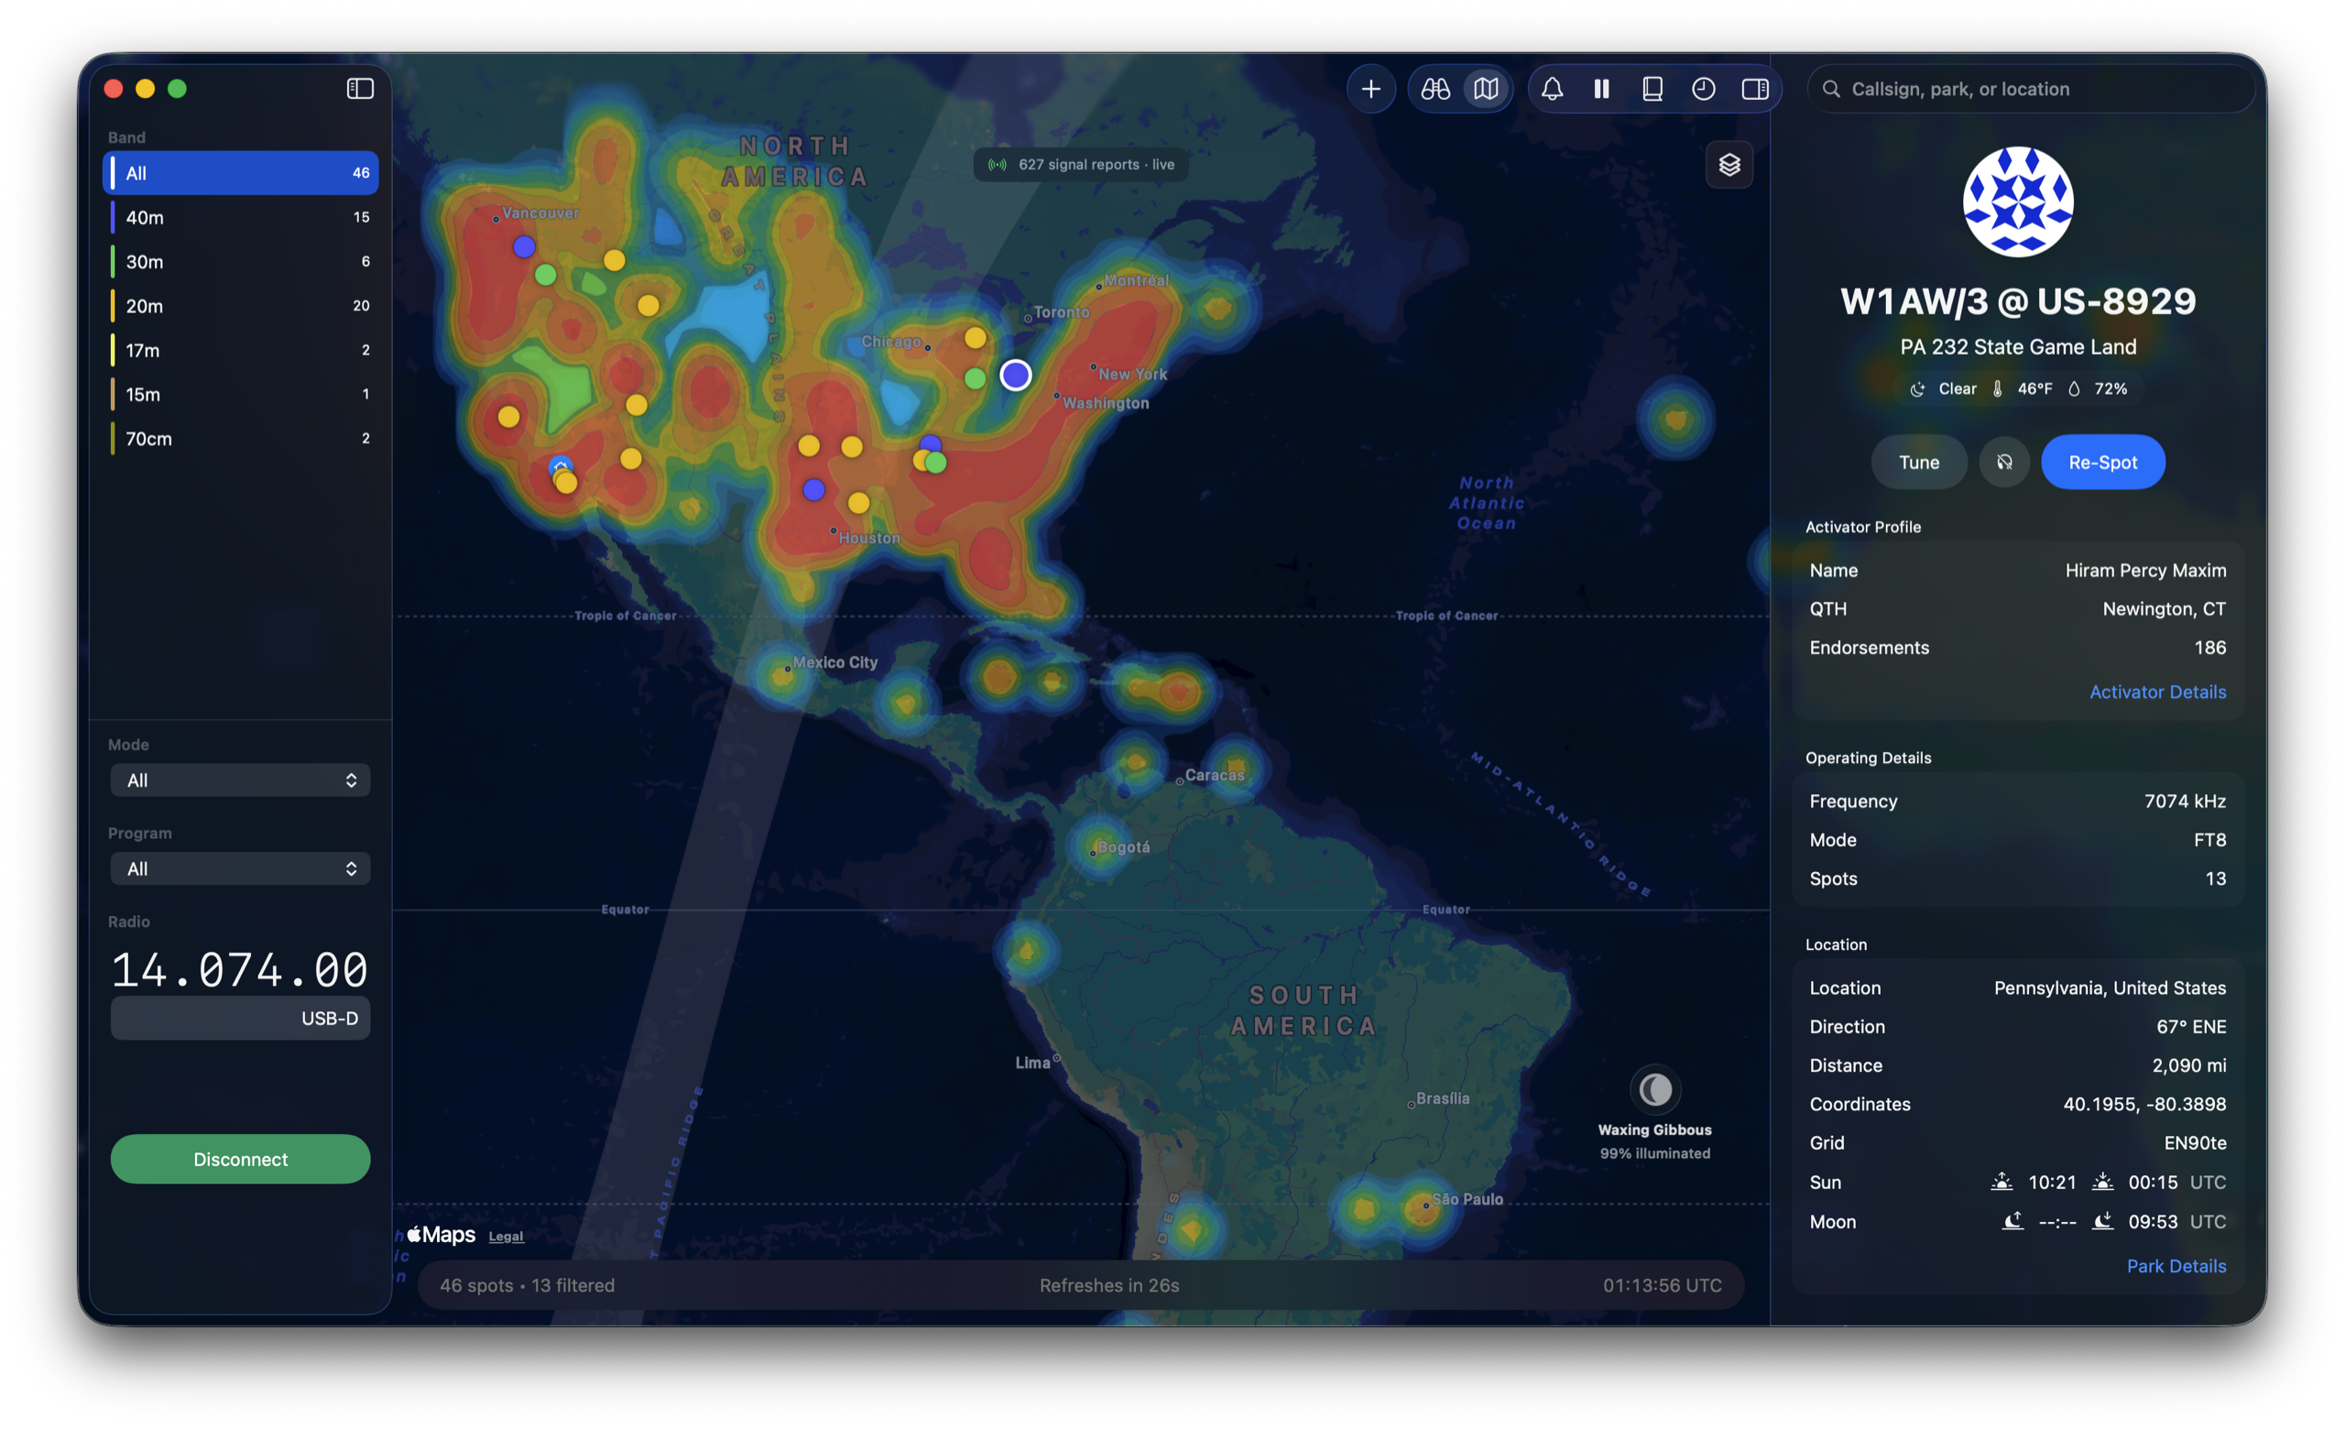Screen dimensions: 2345x1429
Task: Open the Program dropdown
Action: [241, 868]
